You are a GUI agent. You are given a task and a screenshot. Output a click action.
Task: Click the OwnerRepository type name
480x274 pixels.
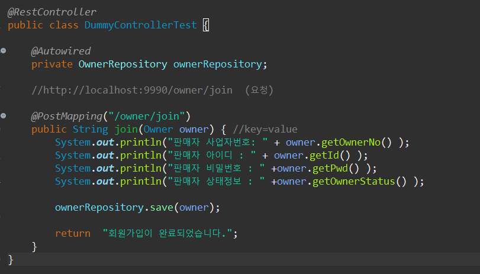tap(123, 64)
